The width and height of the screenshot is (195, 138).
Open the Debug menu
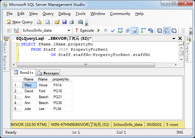64,14
